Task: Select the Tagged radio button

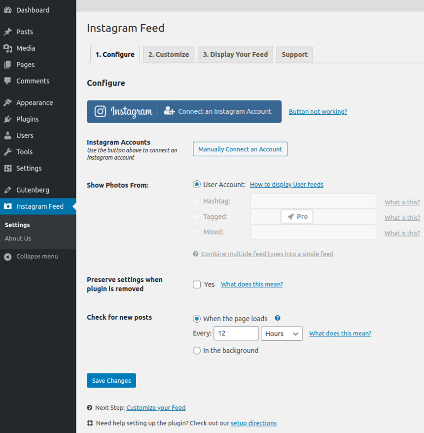Action: (197, 216)
